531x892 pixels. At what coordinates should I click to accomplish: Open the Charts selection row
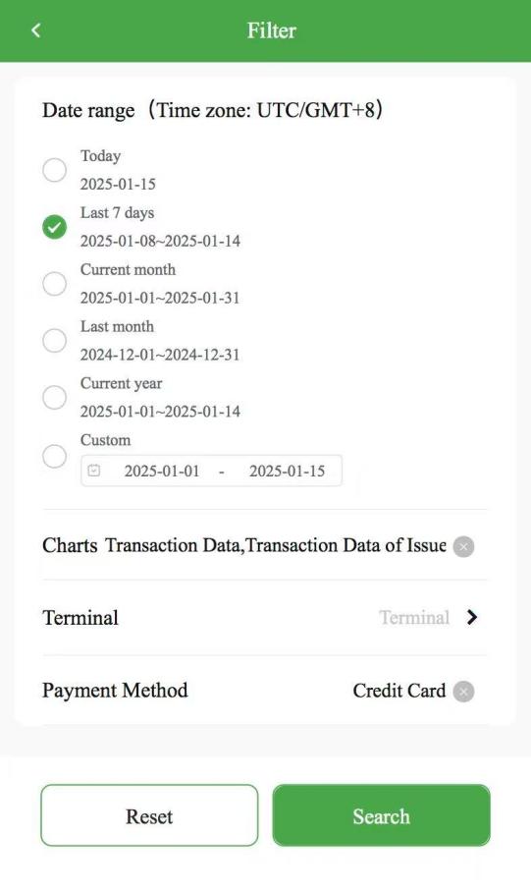(265, 545)
